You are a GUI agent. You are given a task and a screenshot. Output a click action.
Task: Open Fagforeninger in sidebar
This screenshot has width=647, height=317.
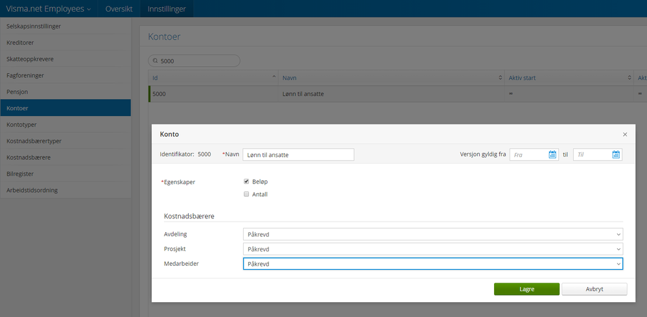[65, 76]
